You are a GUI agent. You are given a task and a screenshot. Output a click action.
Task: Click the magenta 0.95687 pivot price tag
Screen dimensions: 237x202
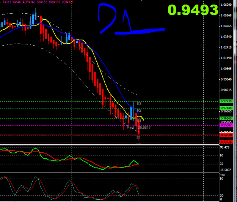tap(226, 125)
